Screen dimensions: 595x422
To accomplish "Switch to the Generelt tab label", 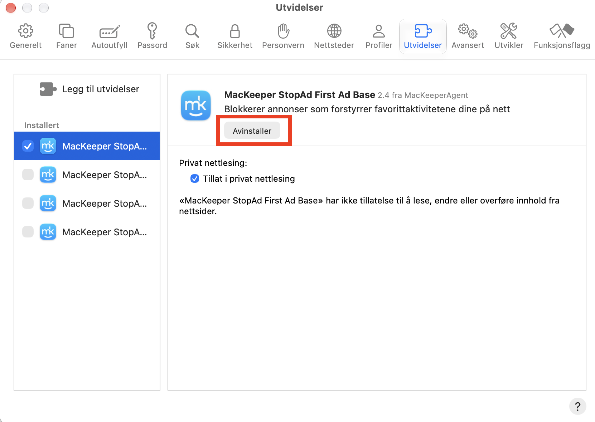I will point(26,45).
